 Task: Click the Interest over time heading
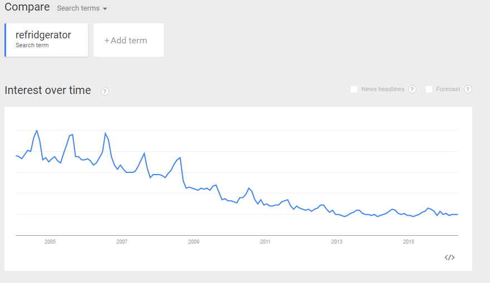pyautogui.click(x=48, y=90)
